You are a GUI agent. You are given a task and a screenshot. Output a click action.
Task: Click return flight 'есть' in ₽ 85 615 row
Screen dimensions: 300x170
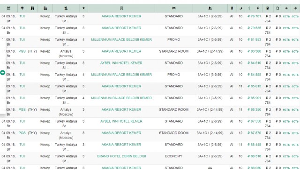point(295,86)
